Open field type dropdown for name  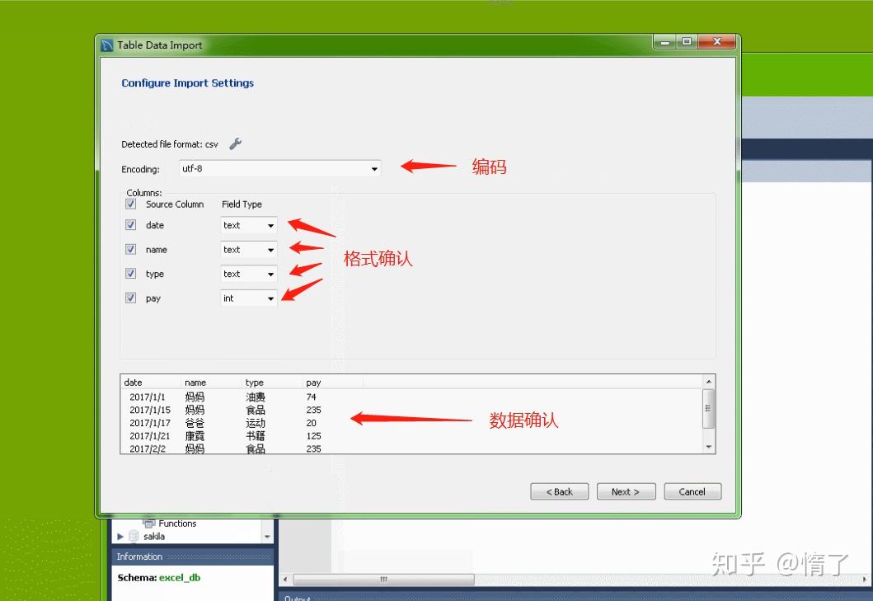click(x=248, y=250)
